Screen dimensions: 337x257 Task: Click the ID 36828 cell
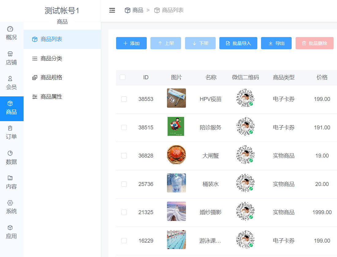click(x=146, y=156)
